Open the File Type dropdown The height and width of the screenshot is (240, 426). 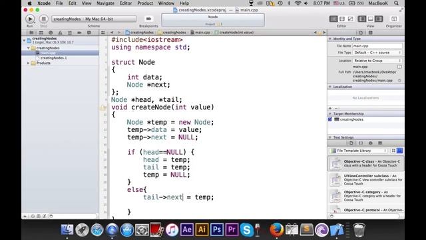pos(377,53)
